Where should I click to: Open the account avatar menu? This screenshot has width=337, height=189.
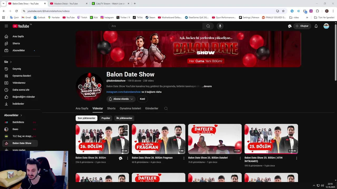[326, 26]
